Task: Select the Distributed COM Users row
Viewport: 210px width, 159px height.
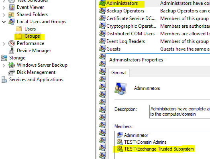Action: click(155, 34)
